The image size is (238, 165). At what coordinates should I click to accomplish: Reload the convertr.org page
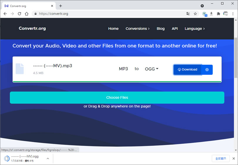click(x=19, y=14)
